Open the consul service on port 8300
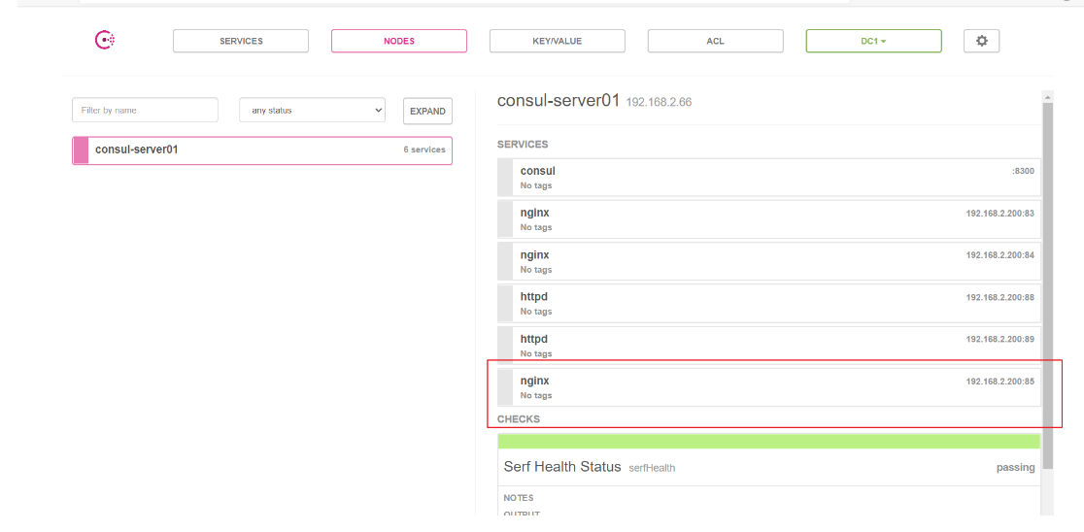The image size is (1084, 532). click(768, 177)
